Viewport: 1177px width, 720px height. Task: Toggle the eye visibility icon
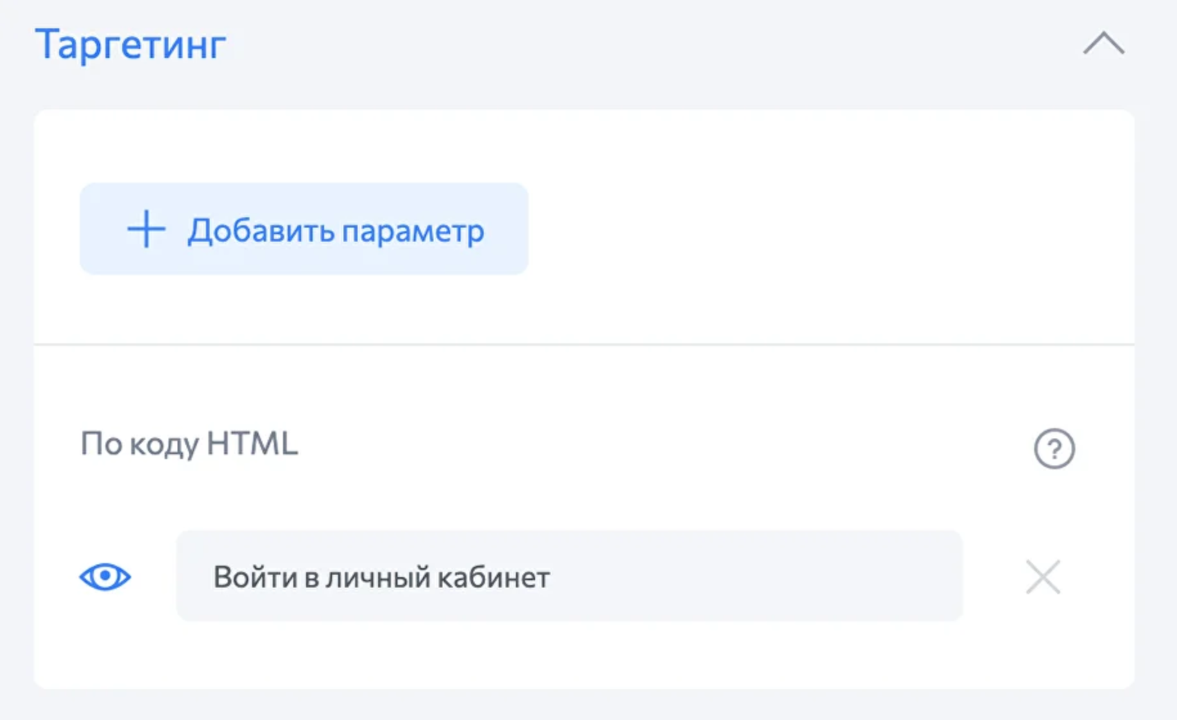(105, 577)
